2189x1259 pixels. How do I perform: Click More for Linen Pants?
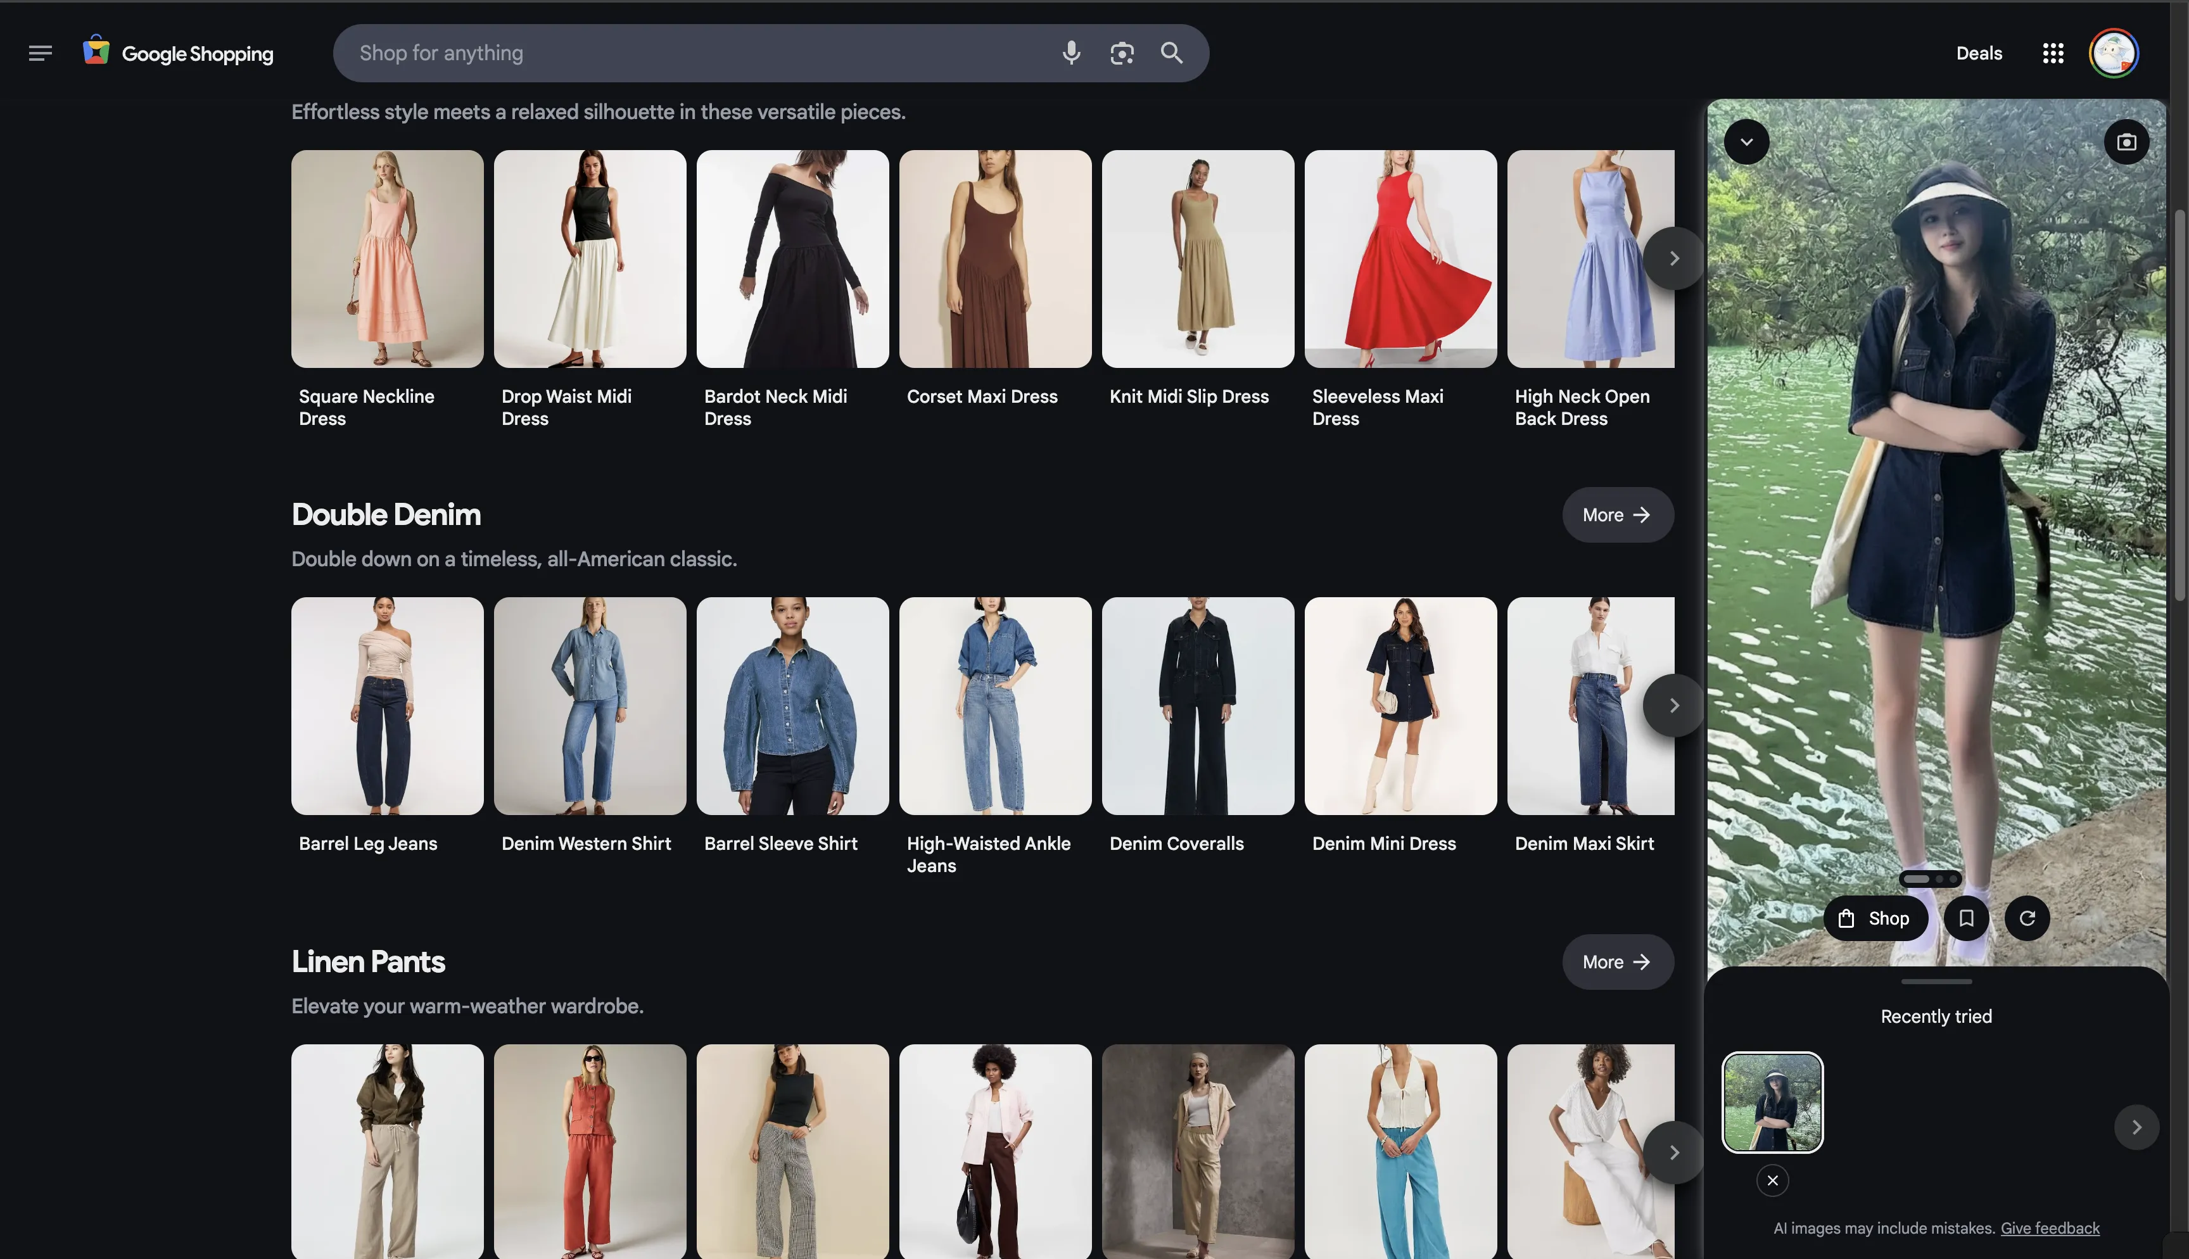tap(1618, 963)
